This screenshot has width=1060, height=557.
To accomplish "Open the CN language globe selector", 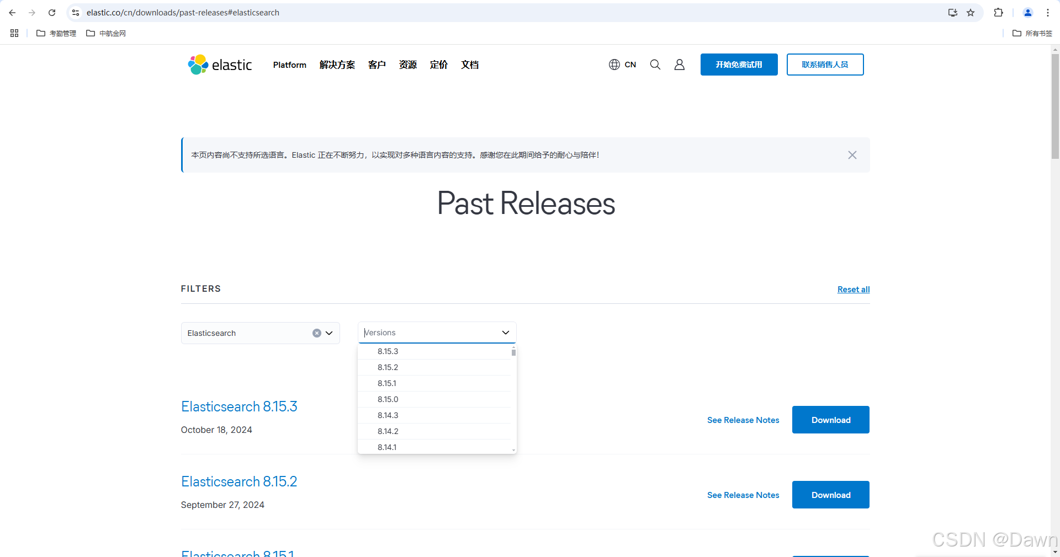I will 622,65.
